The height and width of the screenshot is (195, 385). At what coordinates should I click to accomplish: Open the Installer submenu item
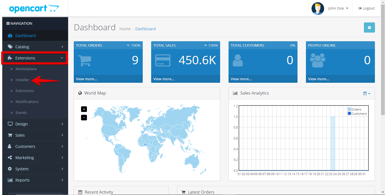[35, 80]
